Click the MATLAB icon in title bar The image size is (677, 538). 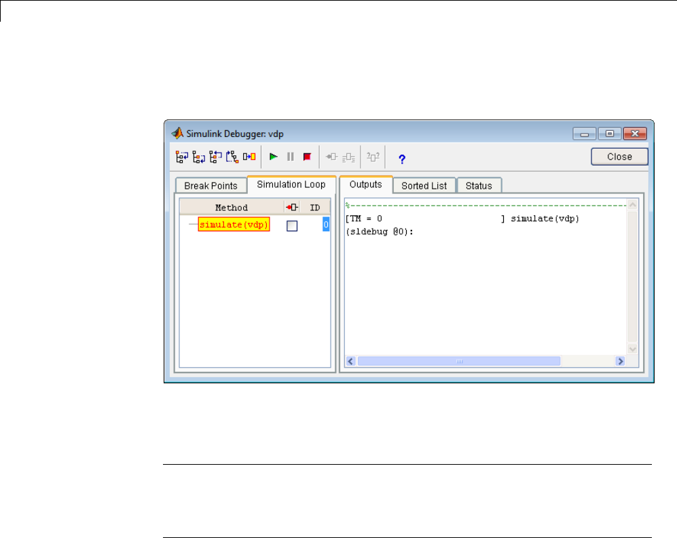(177, 133)
